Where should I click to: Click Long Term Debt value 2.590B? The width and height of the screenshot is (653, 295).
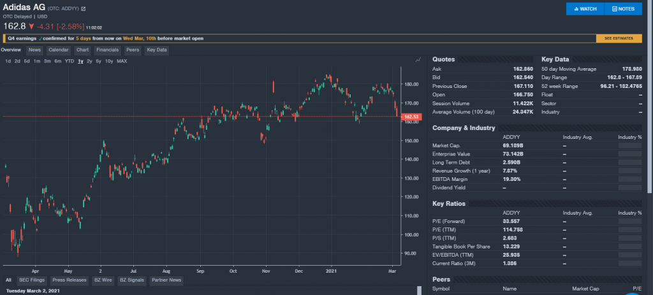[x=511, y=162]
